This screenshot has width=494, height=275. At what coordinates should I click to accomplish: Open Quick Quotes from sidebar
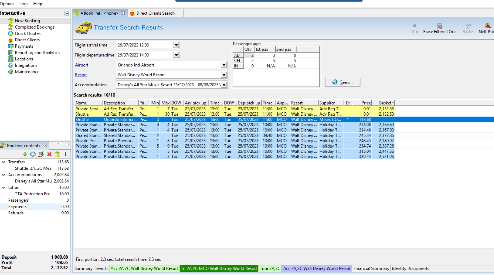[28, 33]
